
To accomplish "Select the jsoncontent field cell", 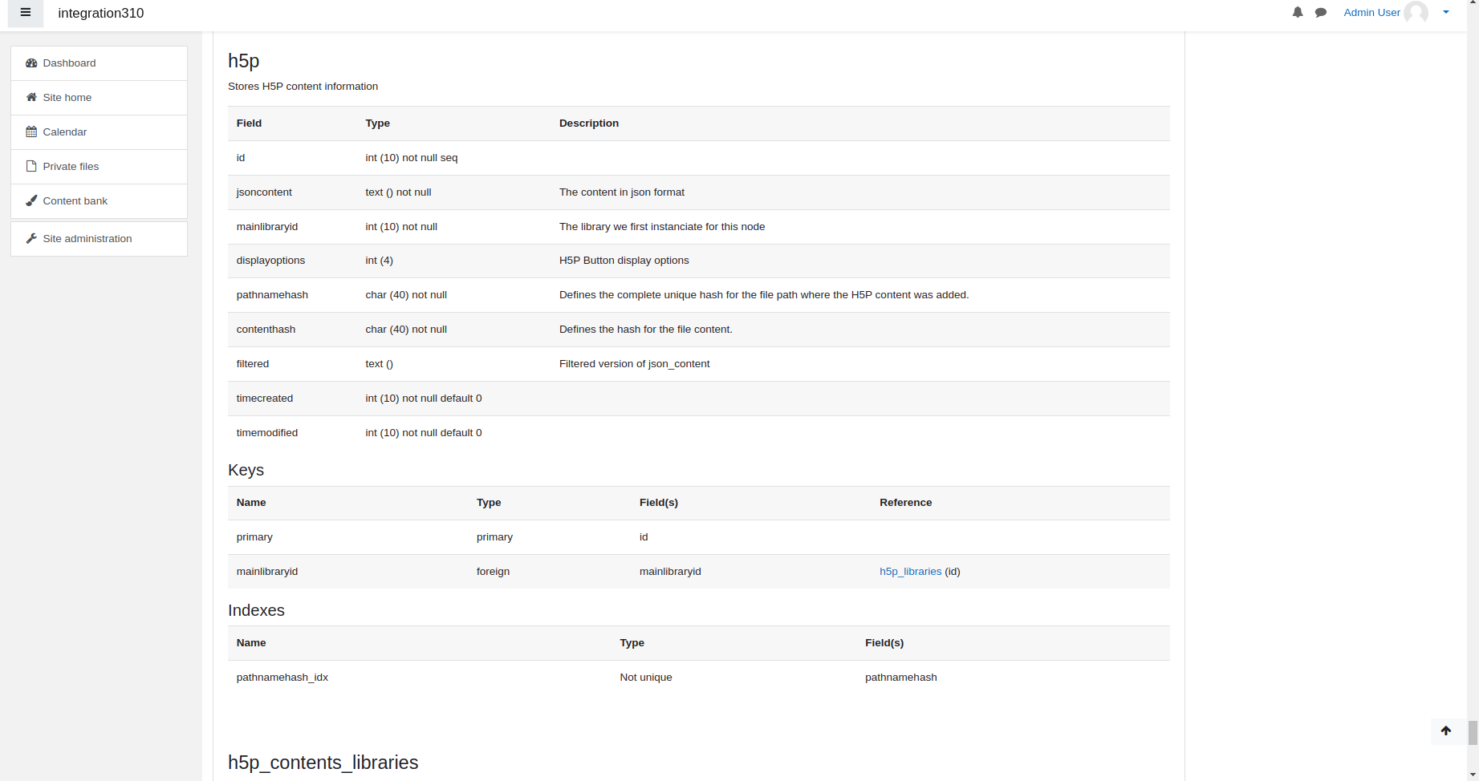I will tap(264, 192).
